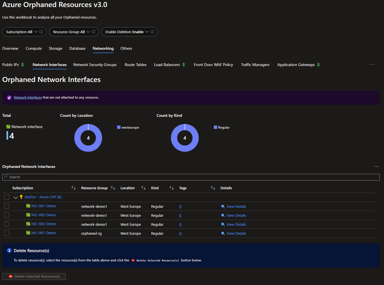Click the magnifier icon in NIC-001-Demo row
Viewport: 384px width, 285px height.
point(223,207)
